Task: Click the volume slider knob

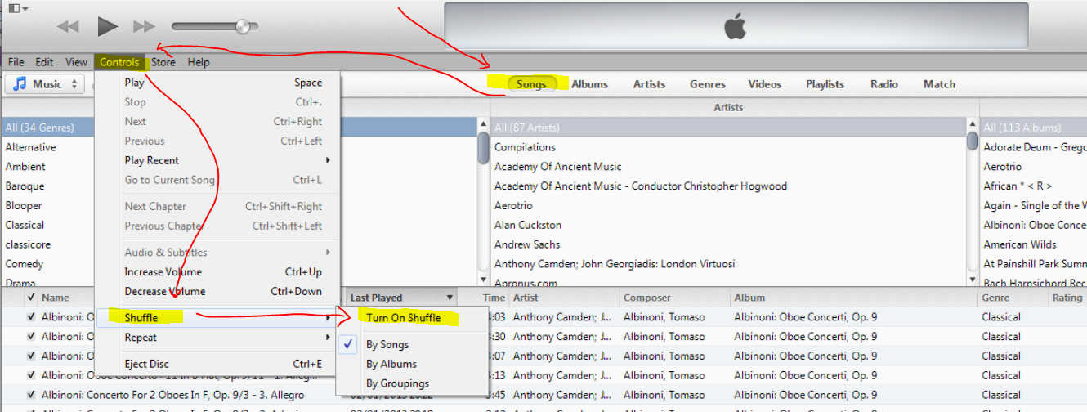Action: (243, 26)
